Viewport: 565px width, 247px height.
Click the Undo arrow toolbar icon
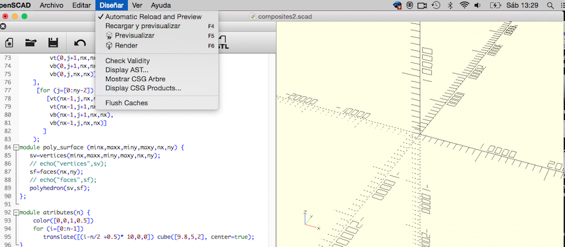pyautogui.click(x=80, y=43)
